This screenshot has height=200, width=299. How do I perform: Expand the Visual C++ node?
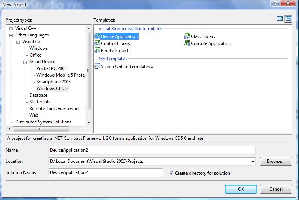[11, 29]
